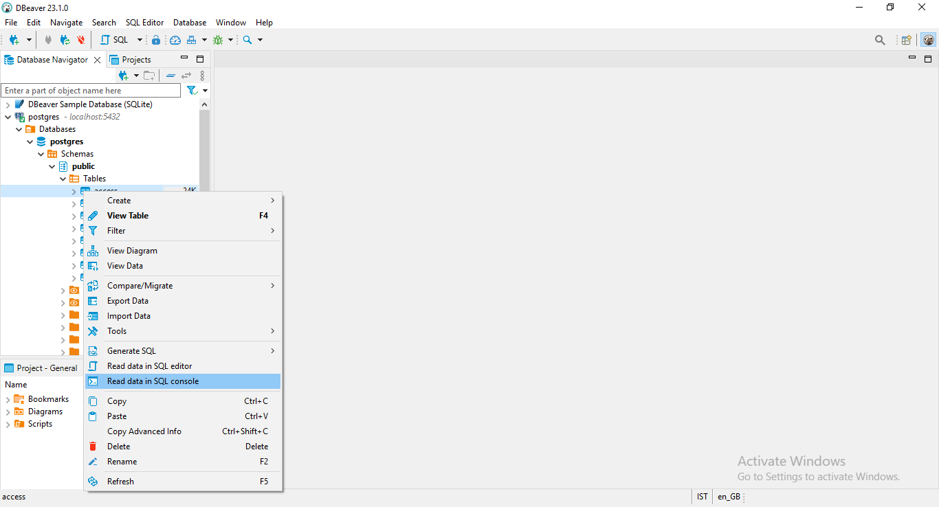Image resolution: width=939 pixels, height=507 pixels.
Task: Create a new connection folder in the navigator
Action: [149, 76]
